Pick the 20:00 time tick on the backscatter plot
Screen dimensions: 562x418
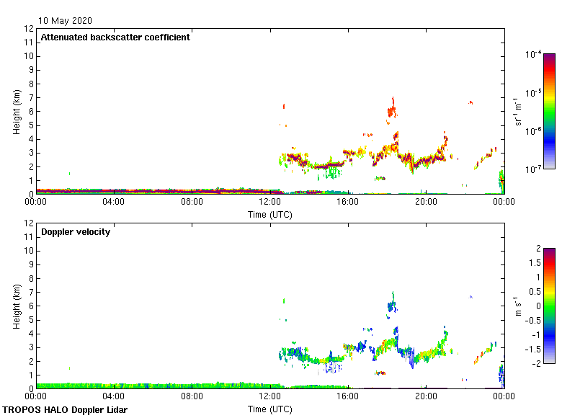point(426,203)
